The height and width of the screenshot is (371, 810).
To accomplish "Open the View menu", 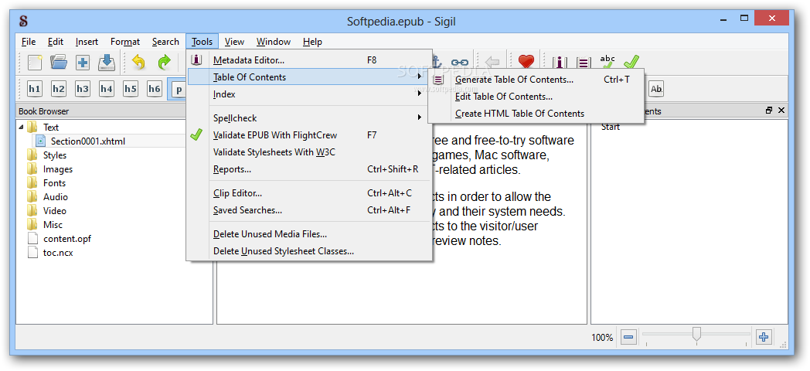I will tap(234, 41).
